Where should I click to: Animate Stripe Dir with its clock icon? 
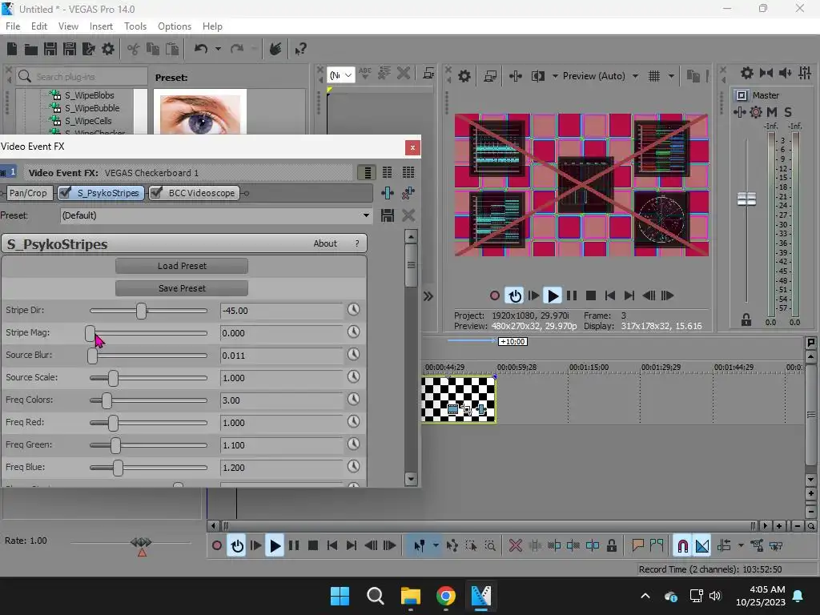coord(354,310)
